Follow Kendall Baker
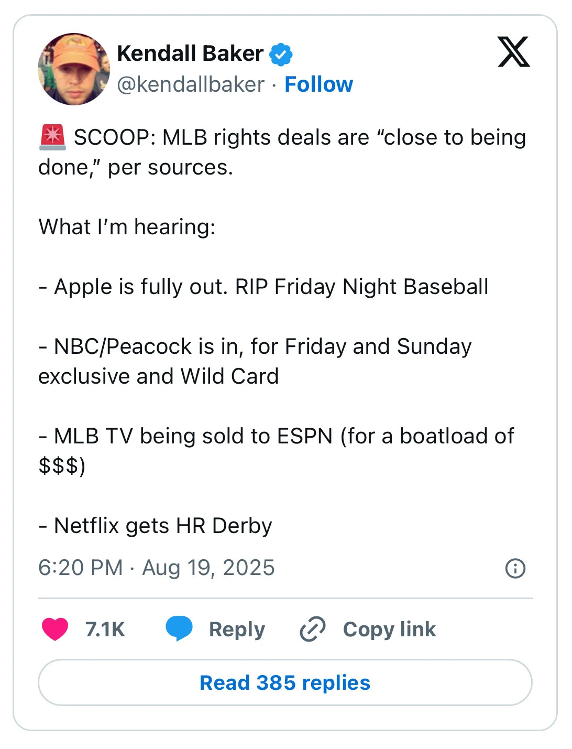The image size is (572, 749). [318, 84]
